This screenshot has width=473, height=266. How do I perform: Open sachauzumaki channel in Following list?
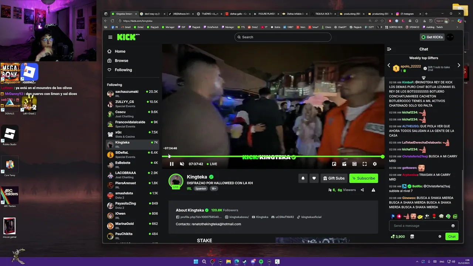[133, 93]
